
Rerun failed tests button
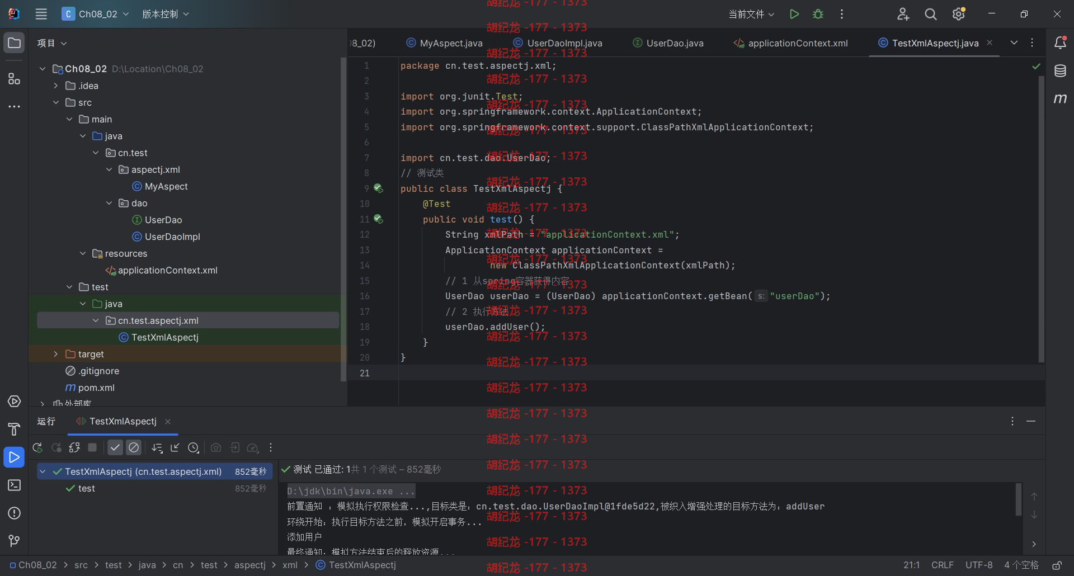point(56,447)
